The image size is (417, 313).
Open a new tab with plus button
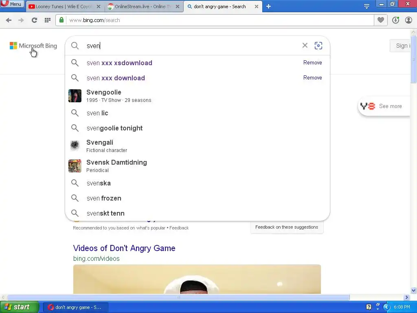[x=269, y=7]
